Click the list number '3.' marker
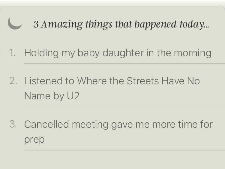The width and height of the screenshot is (225, 169). click(13, 124)
